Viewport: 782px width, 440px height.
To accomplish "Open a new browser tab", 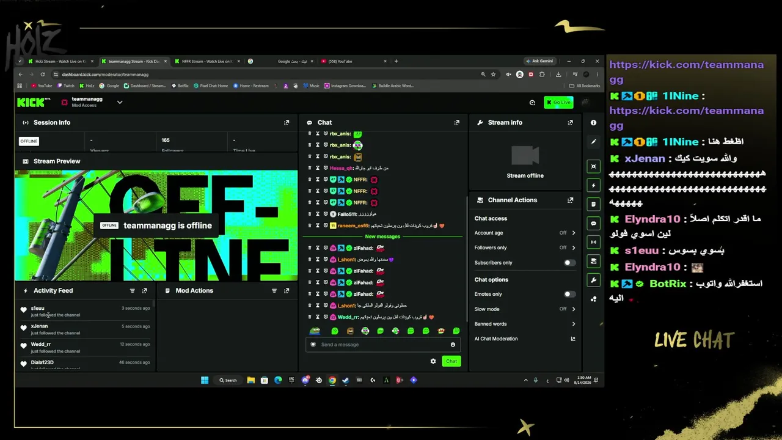I will point(396,61).
